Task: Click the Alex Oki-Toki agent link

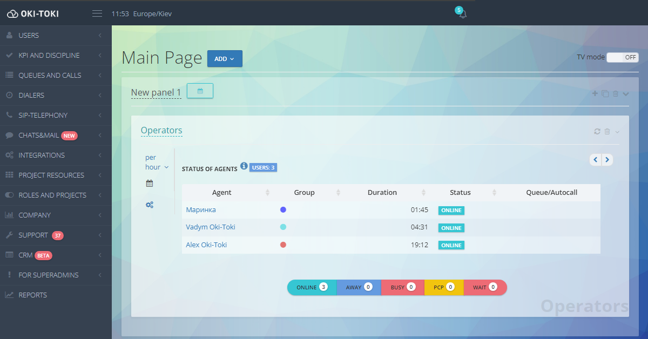Action: coord(206,245)
